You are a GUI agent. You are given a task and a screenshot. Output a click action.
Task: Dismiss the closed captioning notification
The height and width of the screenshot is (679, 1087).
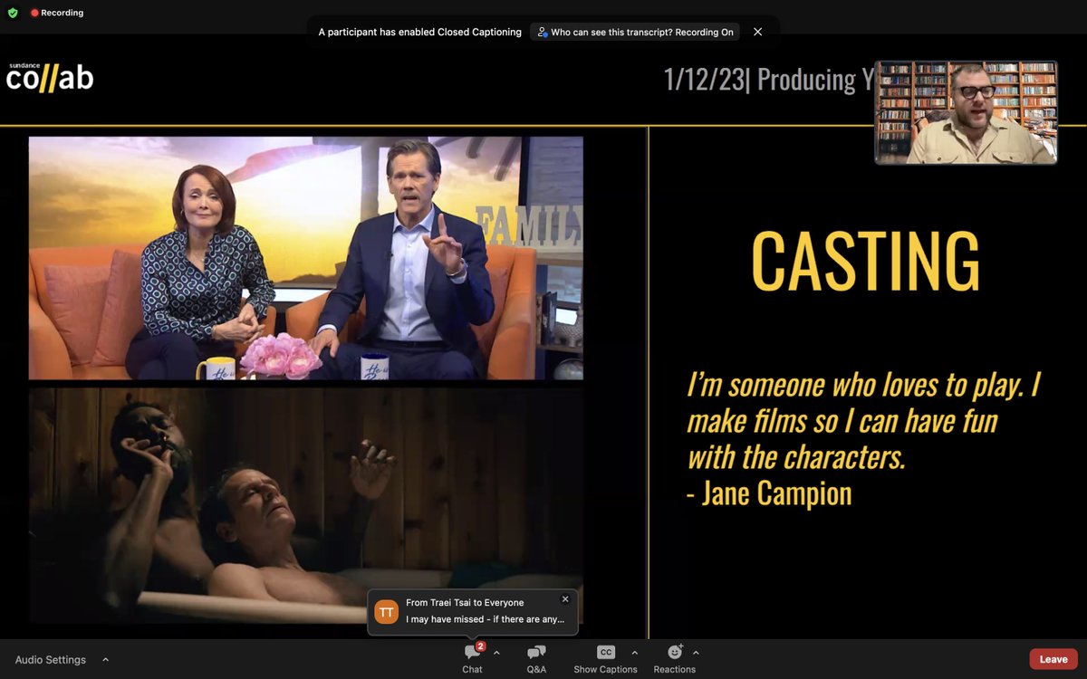click(758, 32)
